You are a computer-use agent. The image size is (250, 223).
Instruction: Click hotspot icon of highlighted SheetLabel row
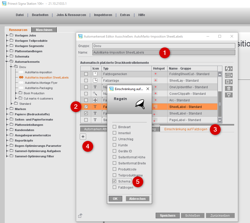(155, 107)
